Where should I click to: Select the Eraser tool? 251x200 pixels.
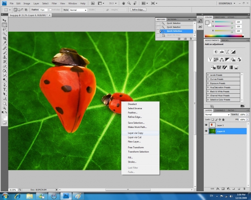4,66
